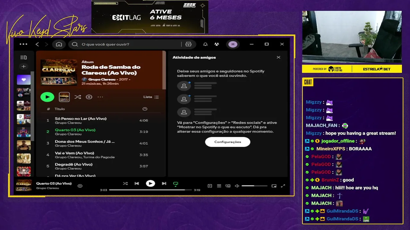Toggle shuffle for the album
This screenshot has width=410, height=230.
[x=78, y=97]
